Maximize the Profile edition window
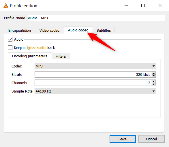Image resolution: width=169 pixels, height=147 pixels. (x=143, y=5)
